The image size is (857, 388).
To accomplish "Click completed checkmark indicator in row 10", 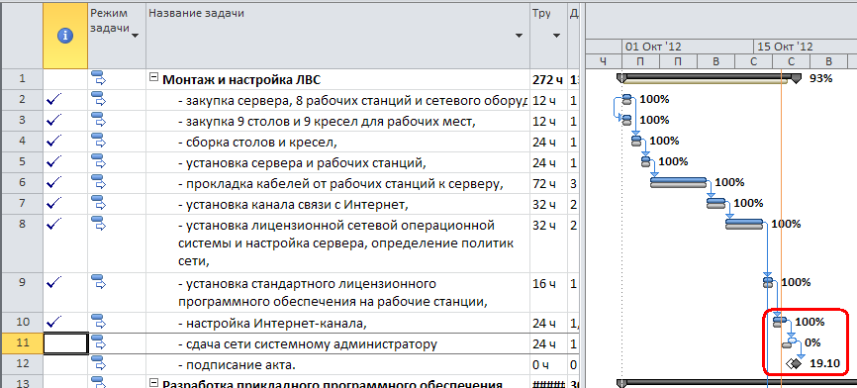I will pyautogui.click(x=54, y=321).
